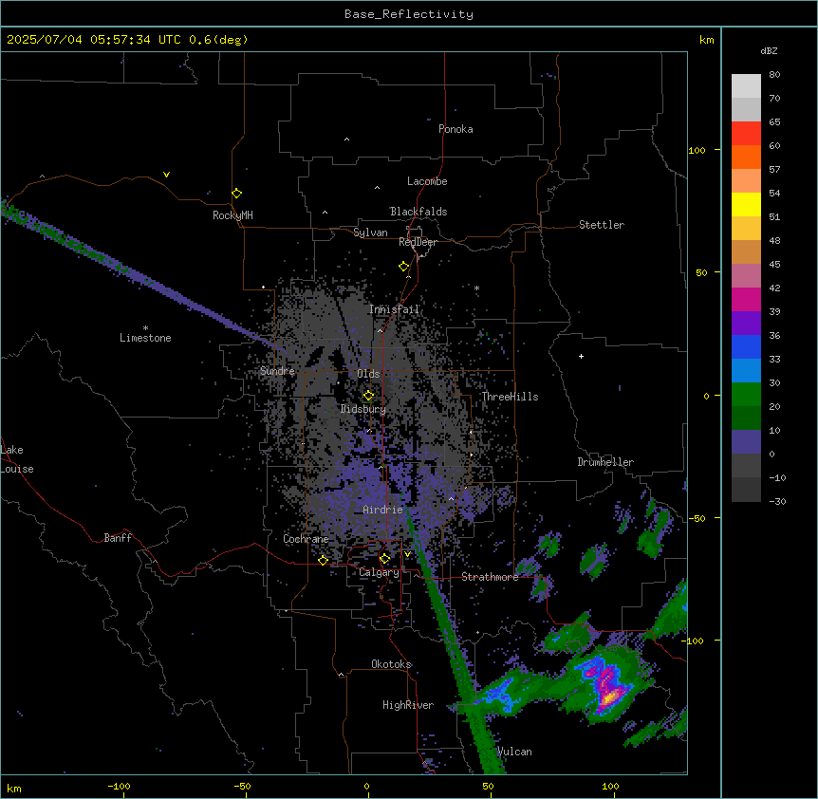The image size is (818, 799).
Task: Click the yellow diamond marker above Calgary
Action: 385,559
